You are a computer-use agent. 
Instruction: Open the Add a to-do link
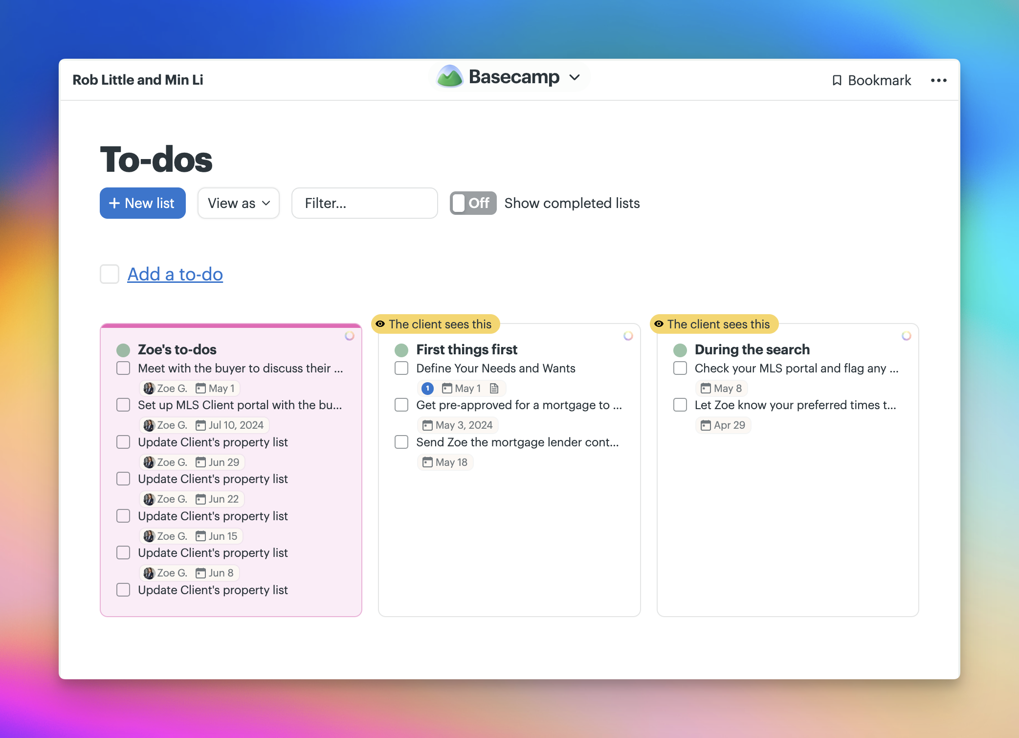click(175, 274)
